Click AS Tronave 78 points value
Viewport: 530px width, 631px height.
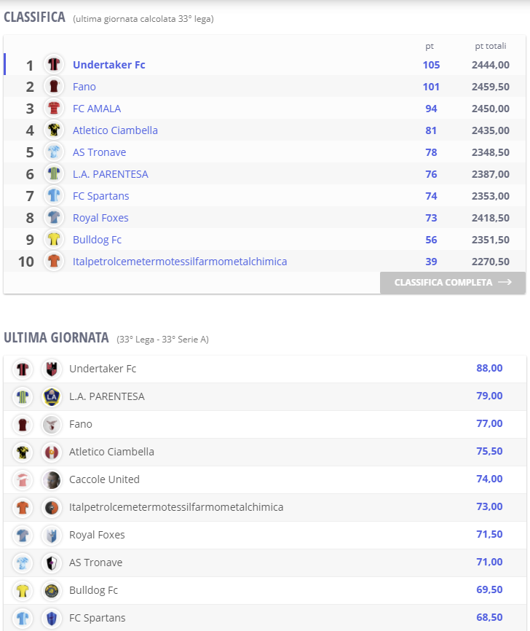pos(431,152)
